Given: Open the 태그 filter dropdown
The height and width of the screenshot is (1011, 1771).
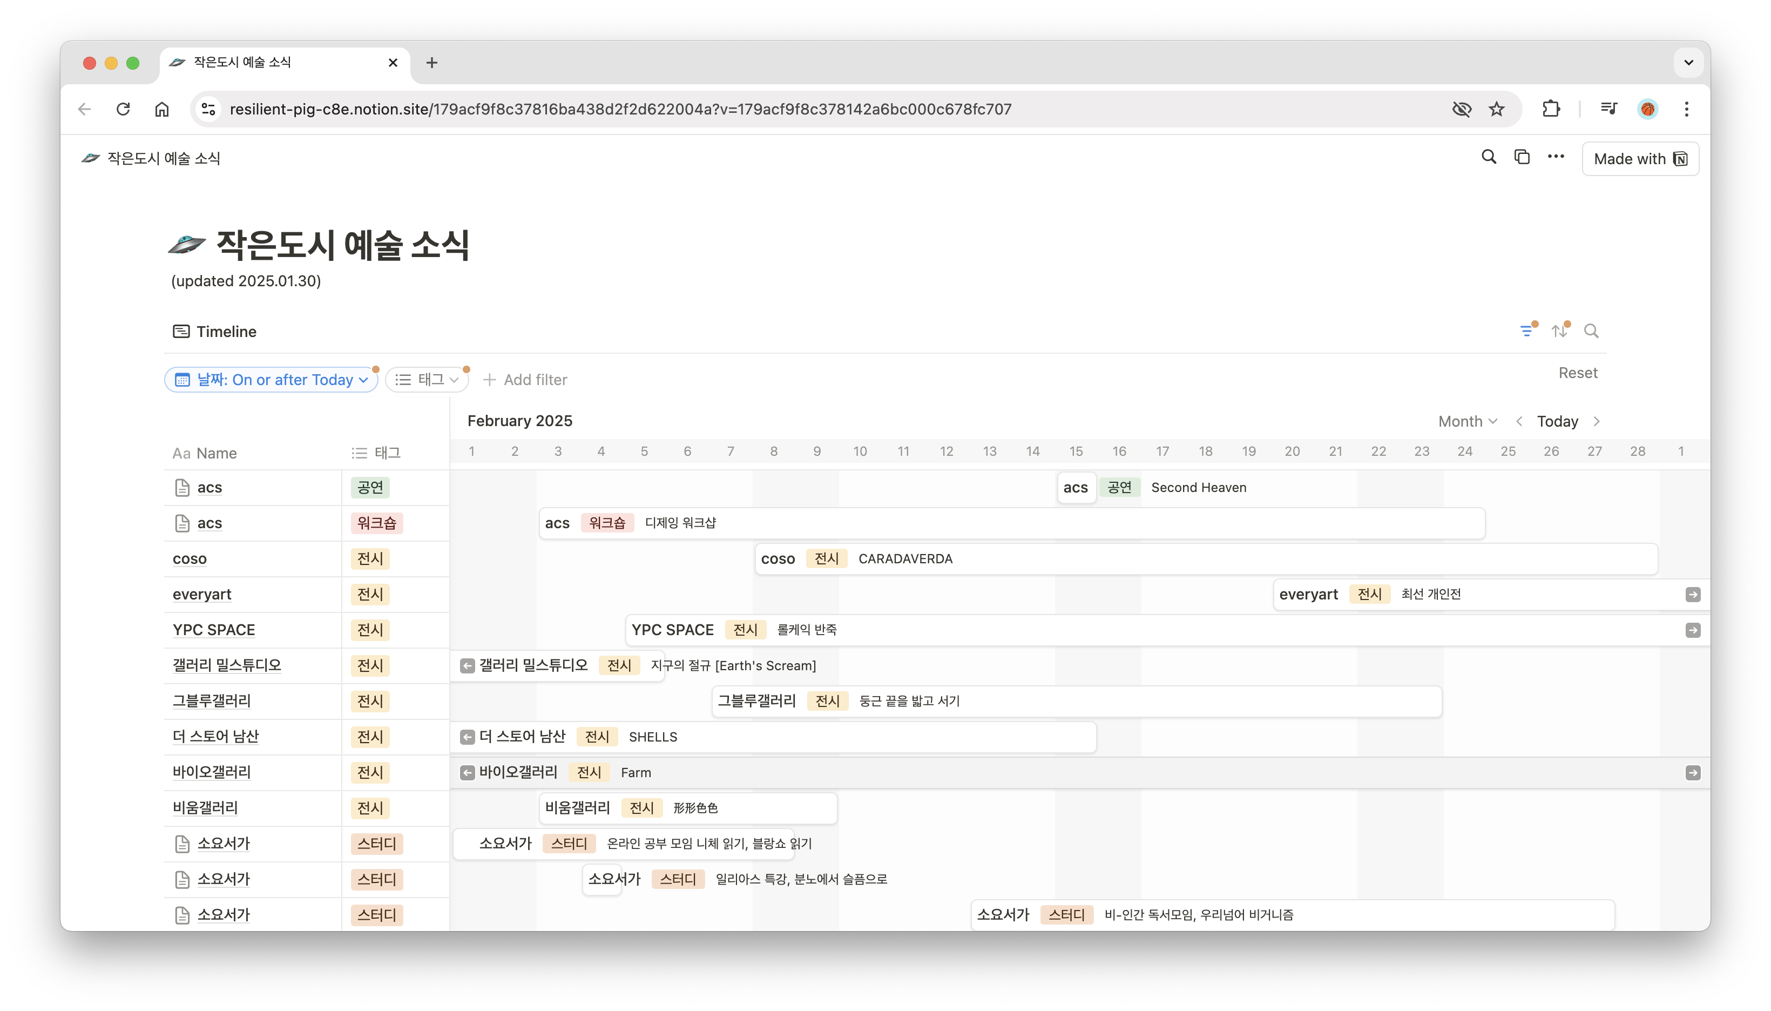Looking at the screenshot, I should (x=427, y=380).
